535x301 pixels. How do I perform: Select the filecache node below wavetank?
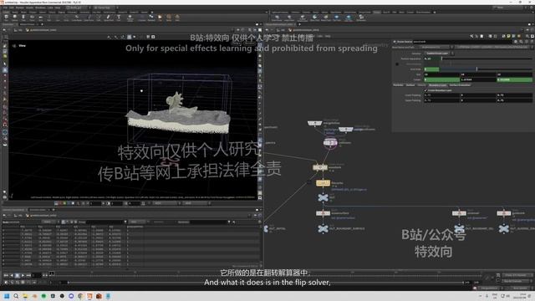[x=323, y=183]
